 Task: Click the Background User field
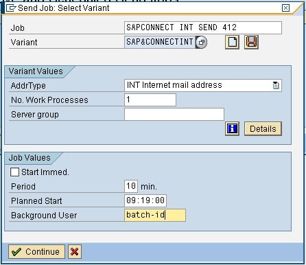155,215
